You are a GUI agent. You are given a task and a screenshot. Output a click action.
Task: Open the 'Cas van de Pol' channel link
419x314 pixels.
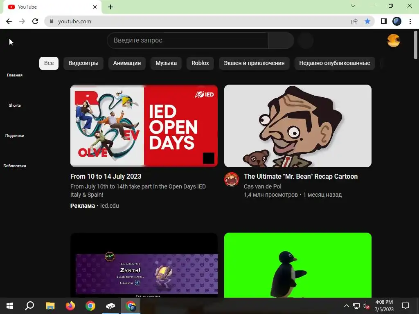tap(262, 186)
